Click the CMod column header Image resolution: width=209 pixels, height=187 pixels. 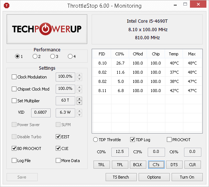coord(138,54)
